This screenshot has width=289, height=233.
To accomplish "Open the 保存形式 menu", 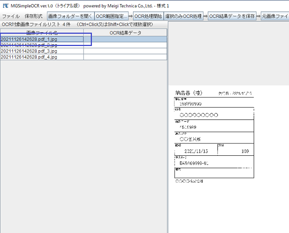I will [x=33, y=16].
